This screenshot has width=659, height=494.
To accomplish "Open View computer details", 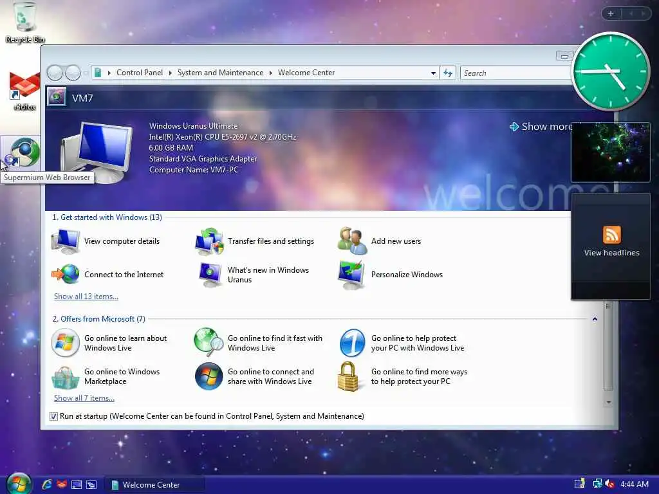I will (105, 241).
